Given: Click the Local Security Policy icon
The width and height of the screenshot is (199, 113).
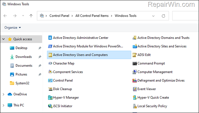Looking at the screenshot, I should pos(135,106).
